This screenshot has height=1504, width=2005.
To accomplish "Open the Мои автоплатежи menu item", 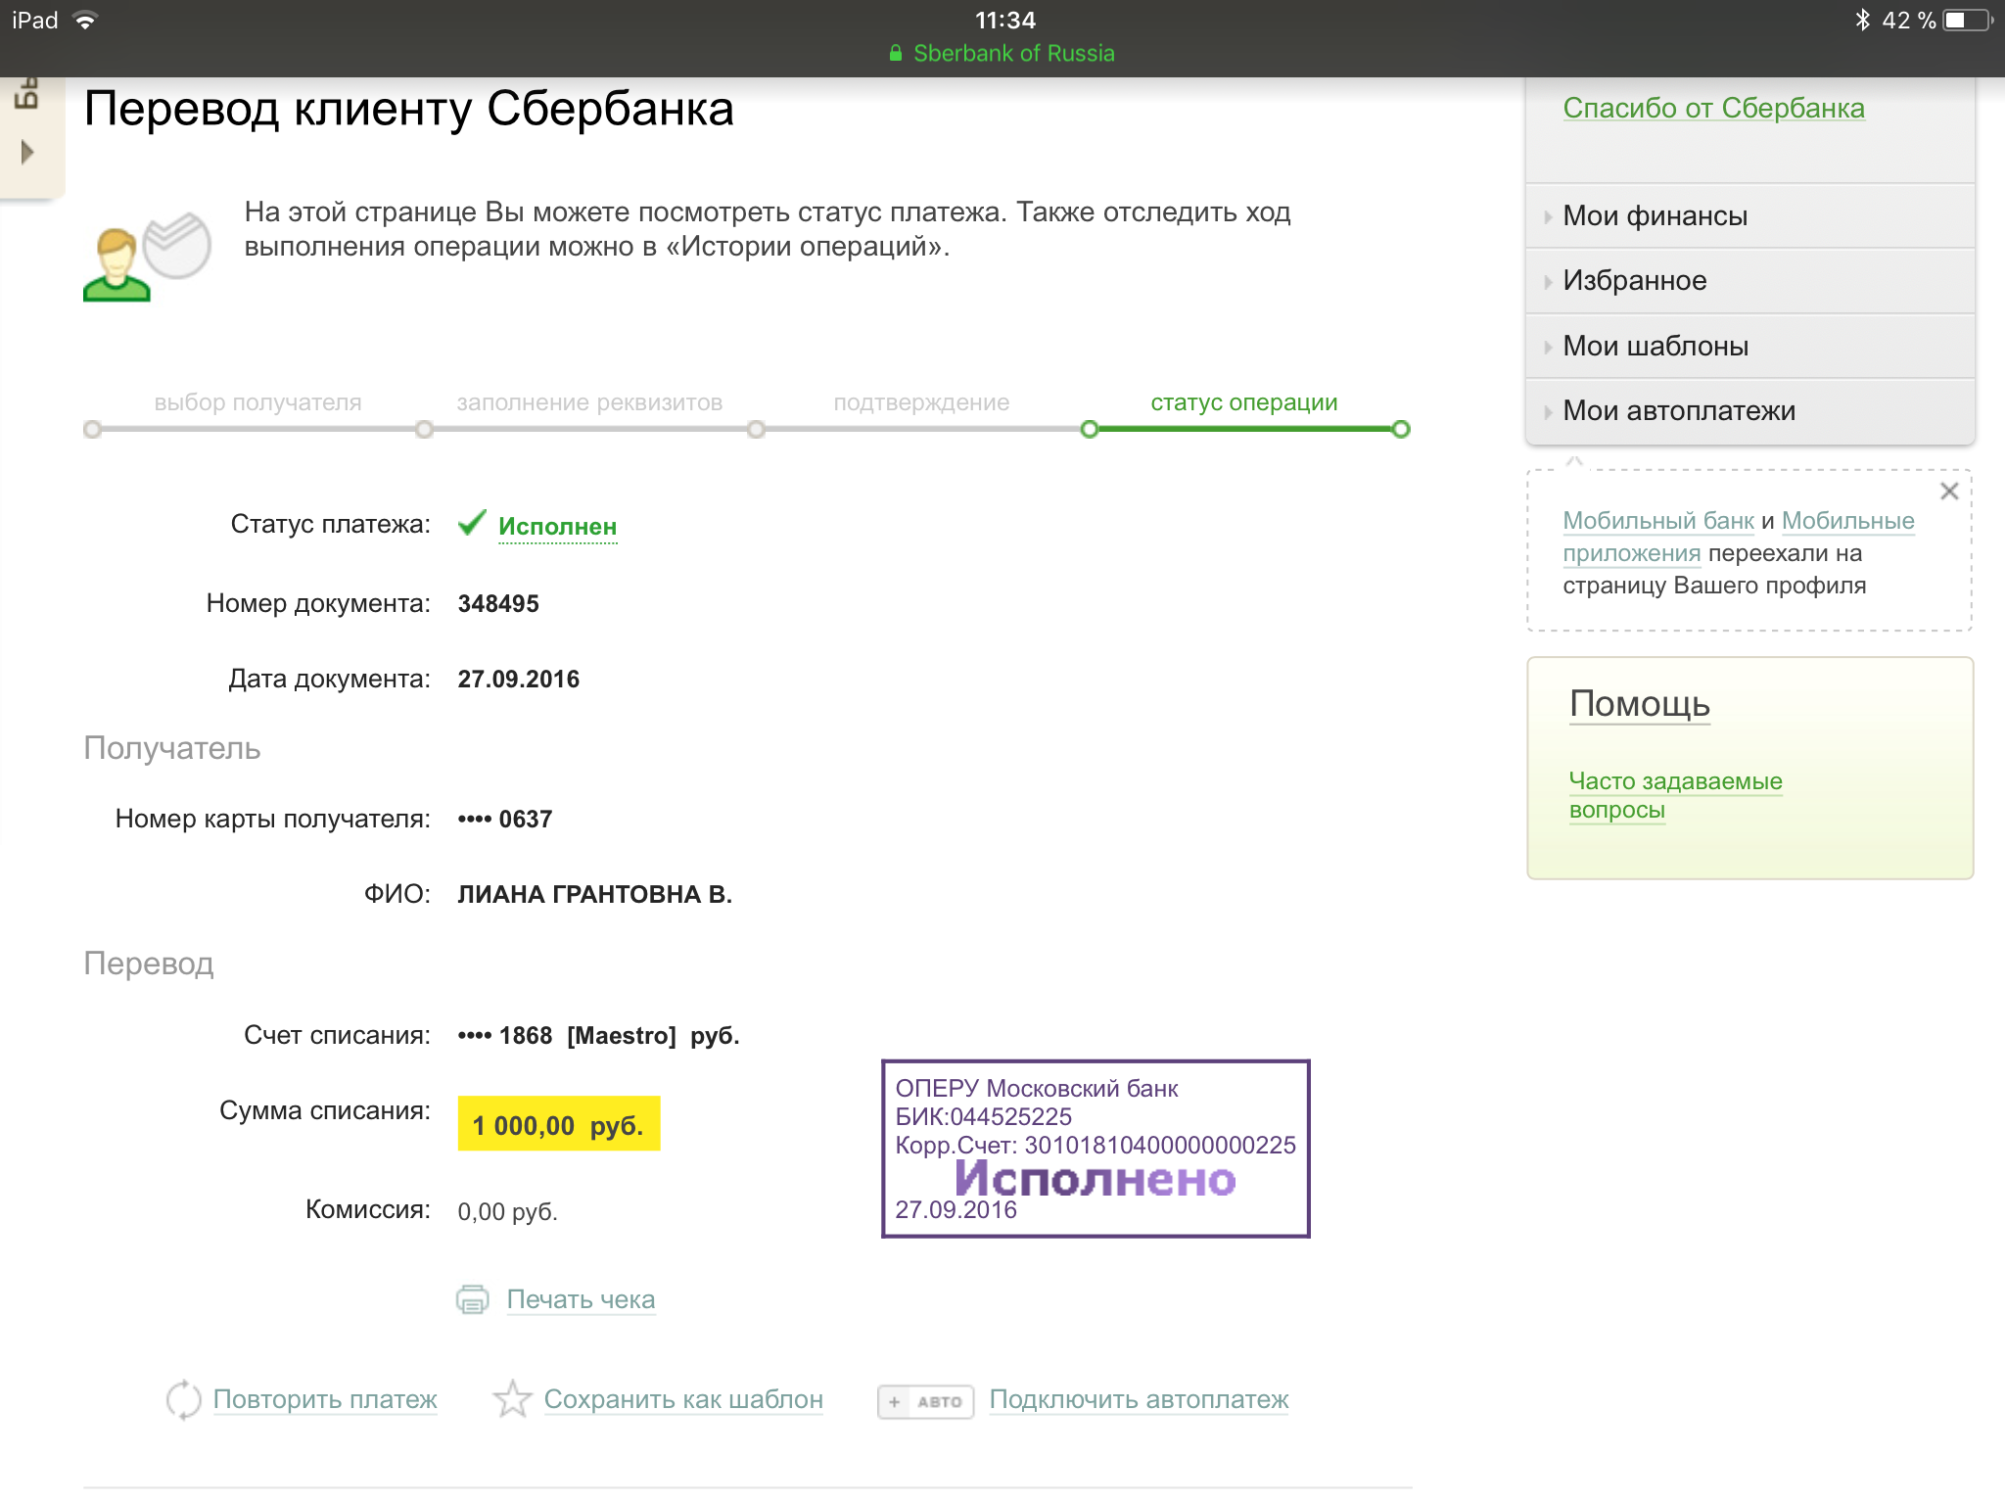I will pos(1678,411).
